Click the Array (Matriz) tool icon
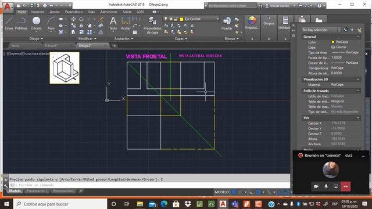 coord(90,32)
